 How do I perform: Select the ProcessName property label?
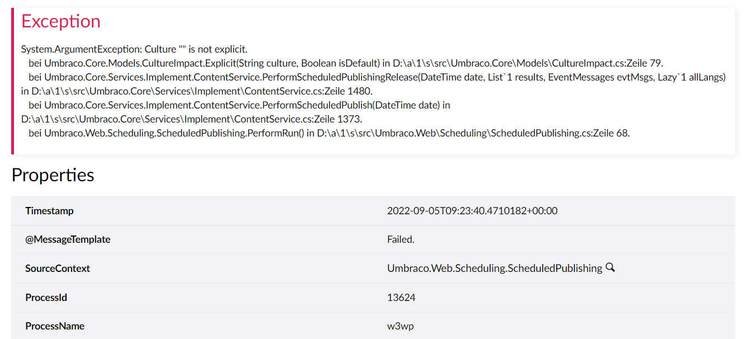[55, 326]
